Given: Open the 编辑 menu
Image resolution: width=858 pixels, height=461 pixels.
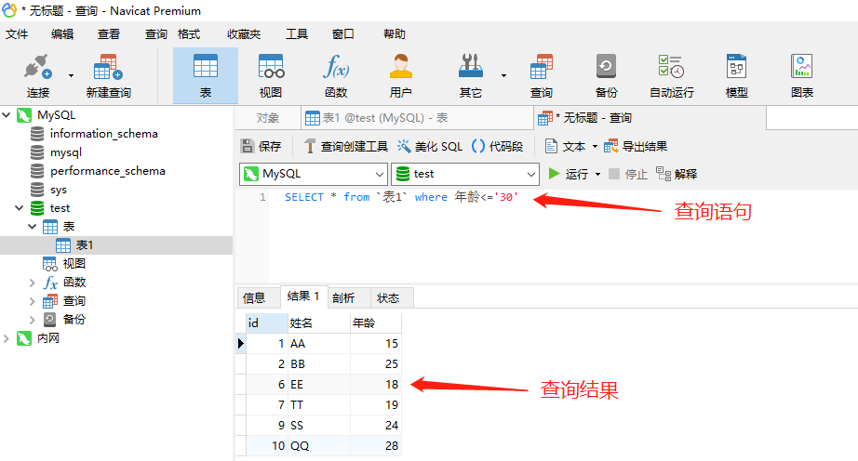Looking at the screenshot, I should pyautogui.click(x=62, y=33).
